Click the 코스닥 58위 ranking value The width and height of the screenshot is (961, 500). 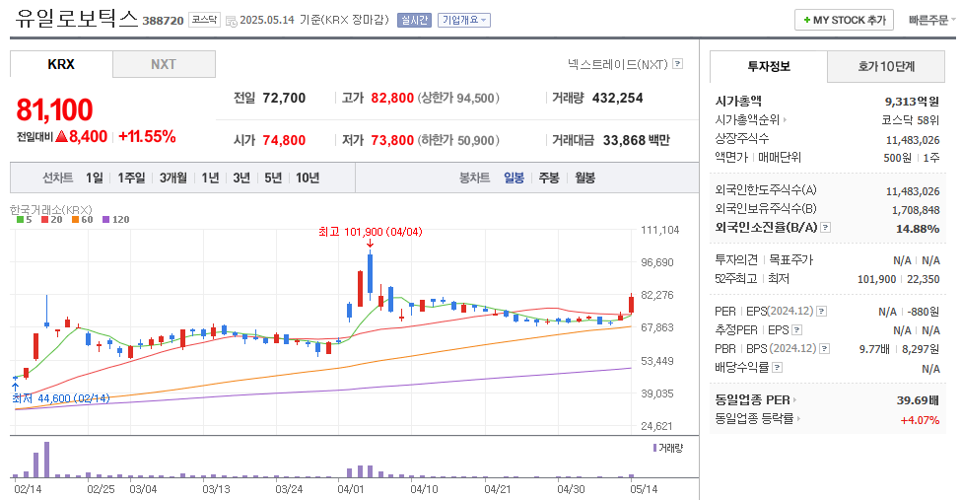(910, 120)
